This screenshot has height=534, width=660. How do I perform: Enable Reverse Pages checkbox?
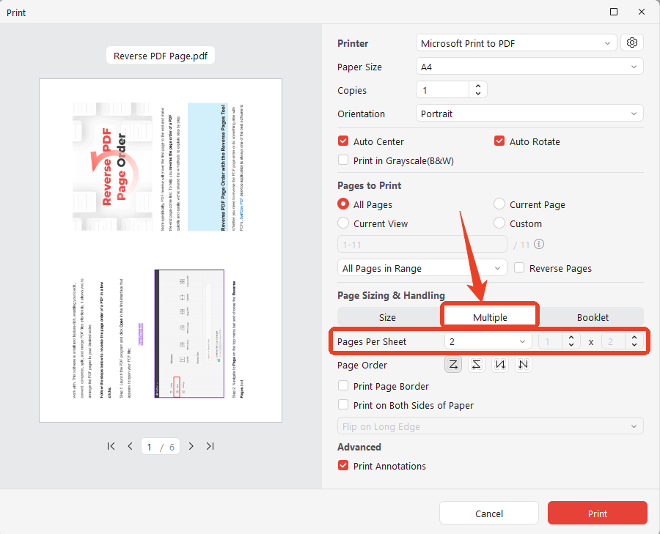click(x=519, y=268)
